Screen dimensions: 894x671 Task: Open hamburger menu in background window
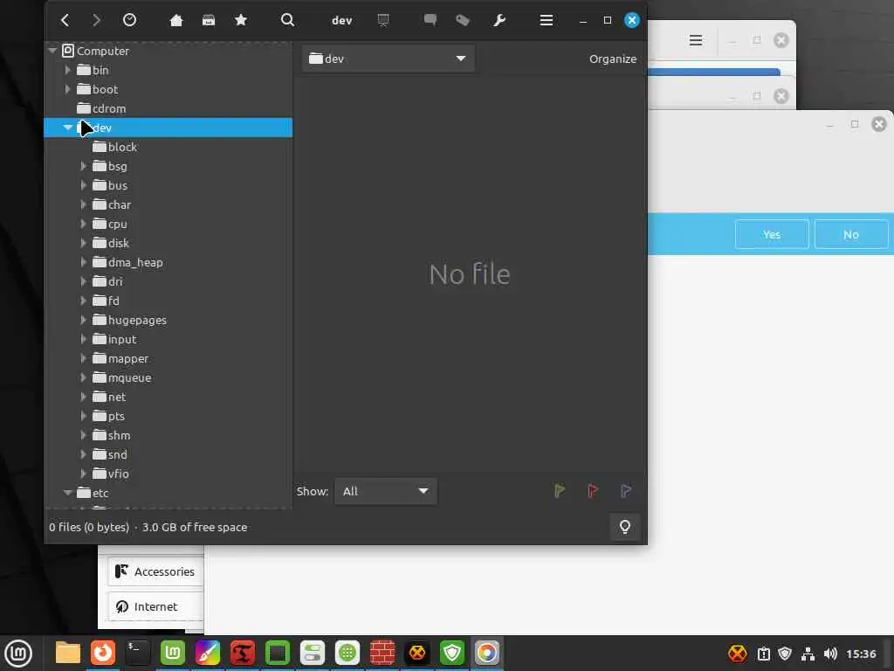(696, 40)
